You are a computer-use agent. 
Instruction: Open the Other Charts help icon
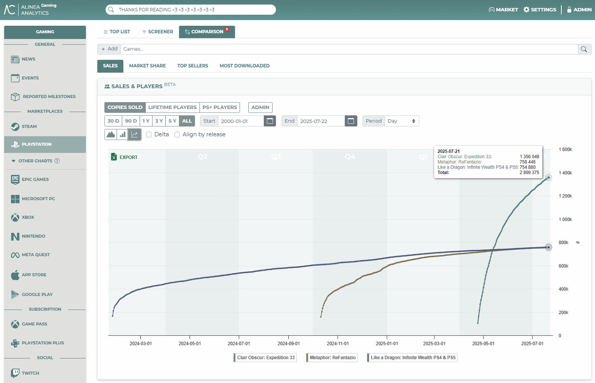tap(57, 161)
